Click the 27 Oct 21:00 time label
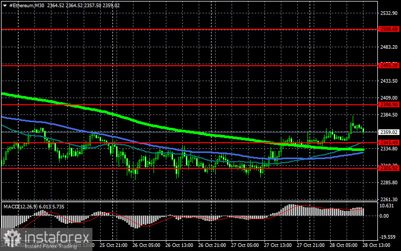Viewport: 401px width, 251px height. pyautogui.click(x=311, y=245)
